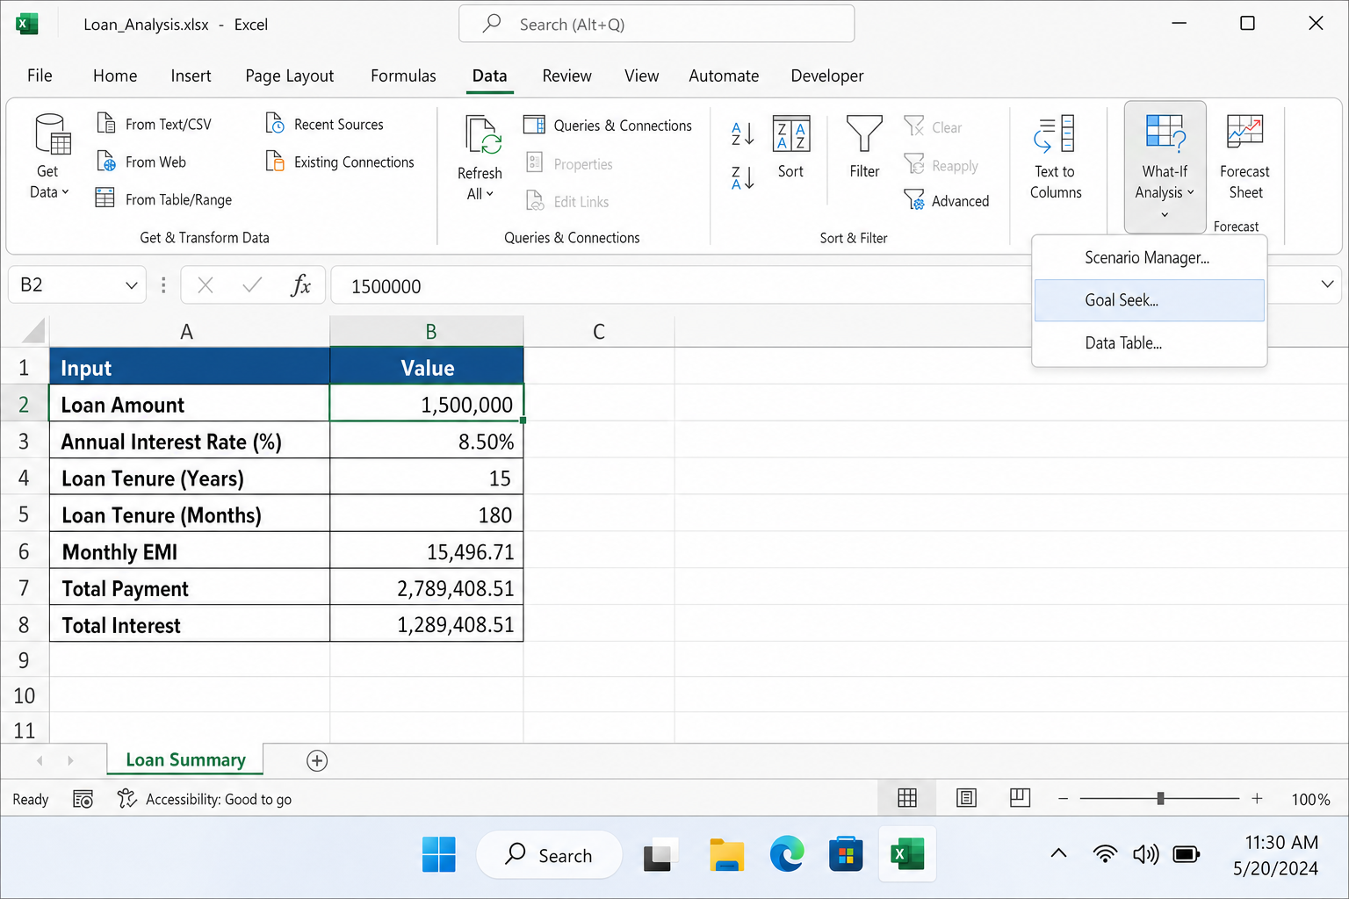Image resolution: width=1349 pixels, height=899 pixels.
Task: Choose Data Table... from the menu
Action: tap(1149, 343)
